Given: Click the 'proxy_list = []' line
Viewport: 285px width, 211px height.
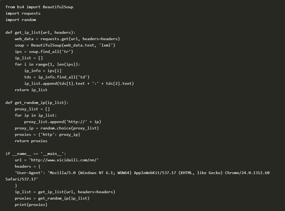Looking at the screenshot, I should [32, 109].
